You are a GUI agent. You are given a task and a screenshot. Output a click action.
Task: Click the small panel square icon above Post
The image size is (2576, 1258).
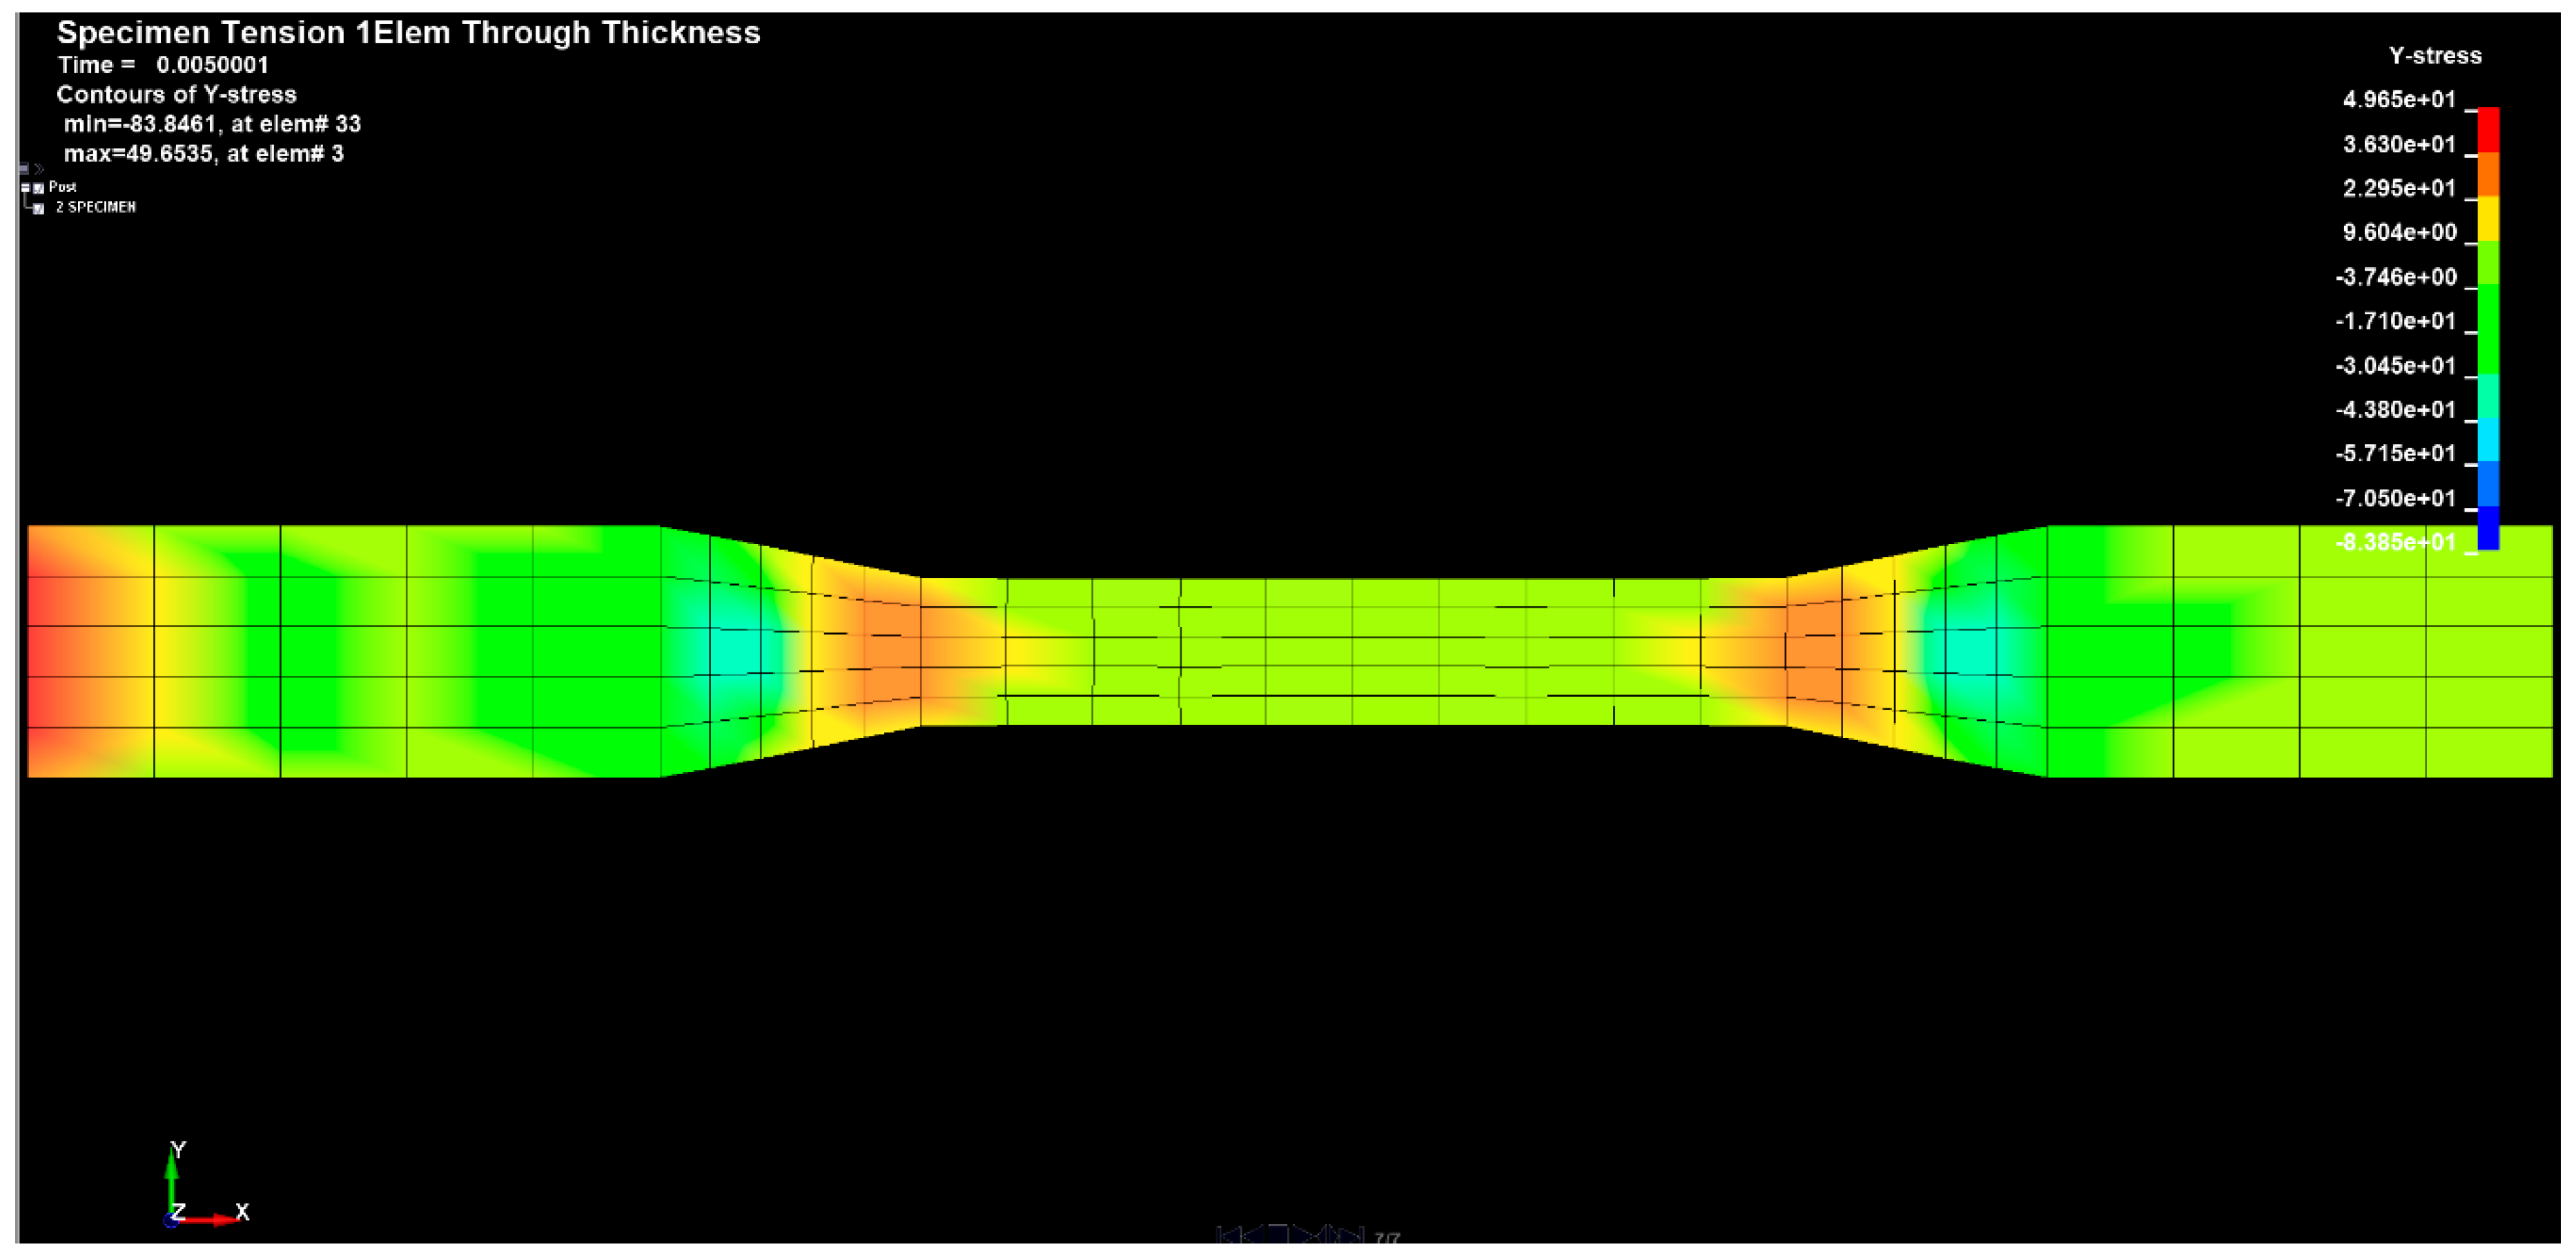(x=24, y=169)
